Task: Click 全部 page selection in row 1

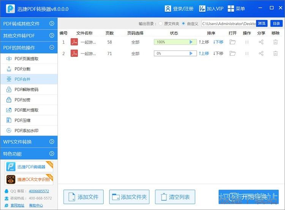Action: coord(135,42)
